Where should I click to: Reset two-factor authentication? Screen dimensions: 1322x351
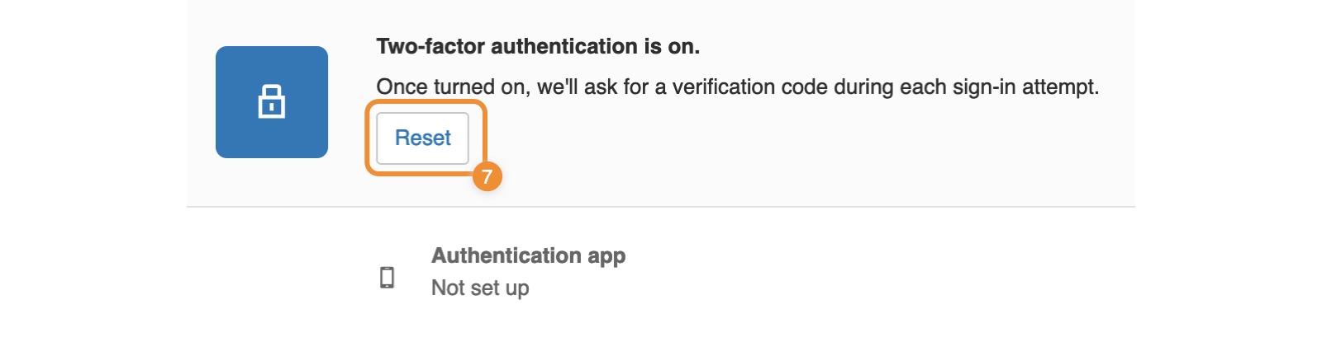click(x=423, y=138)
